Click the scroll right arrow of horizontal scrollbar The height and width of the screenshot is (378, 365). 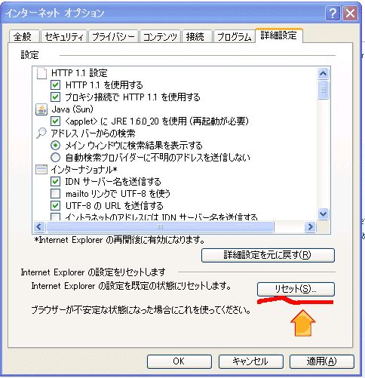click(310, 227)
